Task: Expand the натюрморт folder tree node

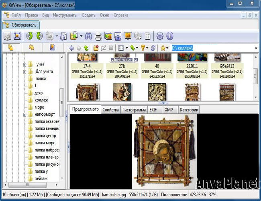Action: pyautogui.click(x=24, y=115)
